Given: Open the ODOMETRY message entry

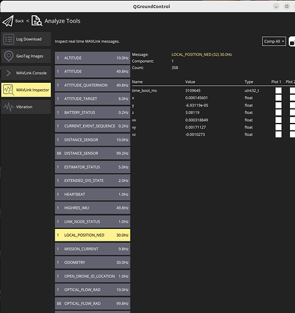Looking at the screenshot, I should 92,262.
